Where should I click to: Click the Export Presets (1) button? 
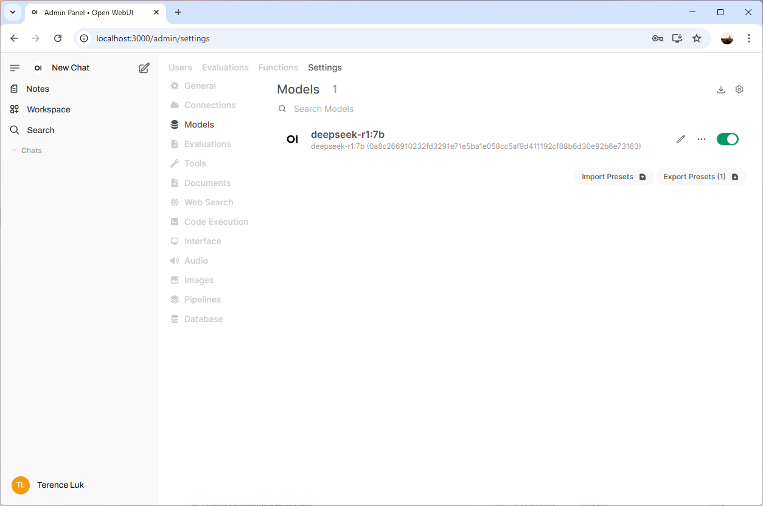coord(700,177)
